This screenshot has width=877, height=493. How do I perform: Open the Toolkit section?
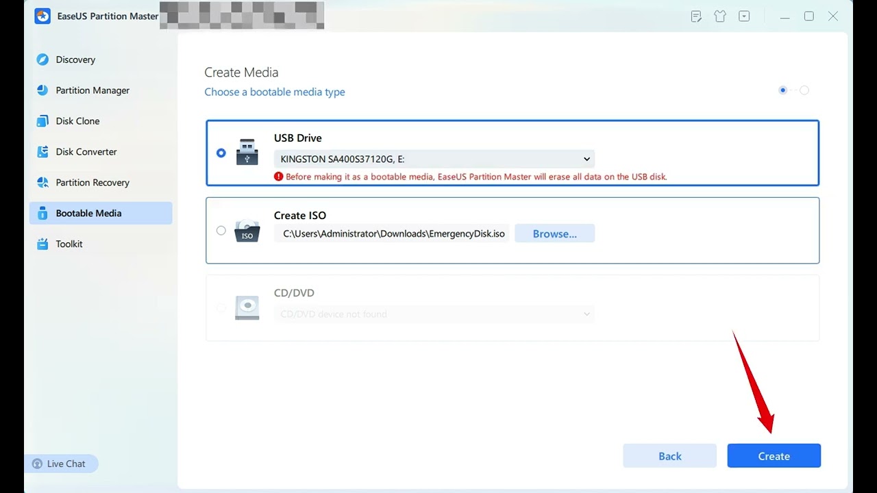[101, 244]
